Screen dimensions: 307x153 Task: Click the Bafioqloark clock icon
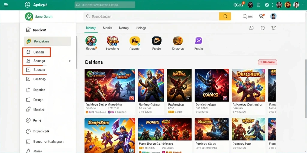click(x=28, y=131)
